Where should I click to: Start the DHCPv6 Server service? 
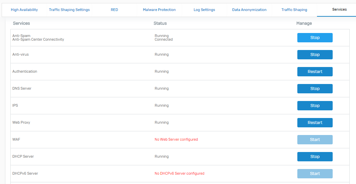click(315, 174)
